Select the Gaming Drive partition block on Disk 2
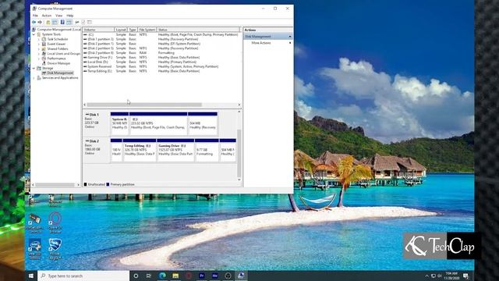 point(175,150)
